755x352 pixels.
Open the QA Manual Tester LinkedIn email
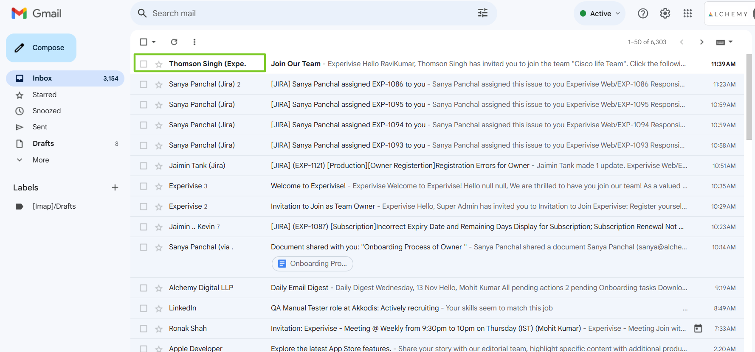(437, 308)
